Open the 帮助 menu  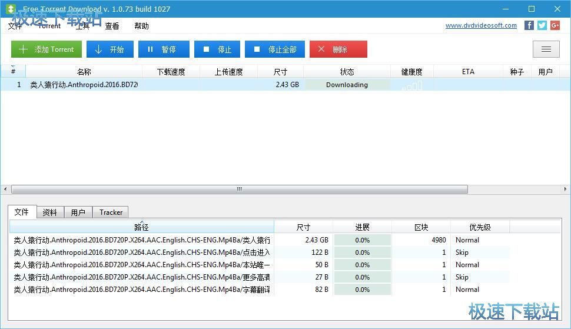141,26
